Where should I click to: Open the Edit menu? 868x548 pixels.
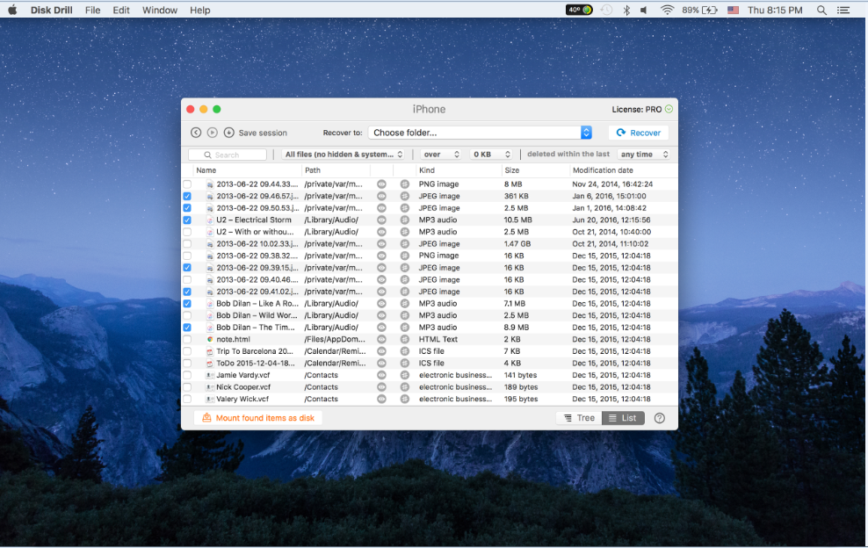121,10
